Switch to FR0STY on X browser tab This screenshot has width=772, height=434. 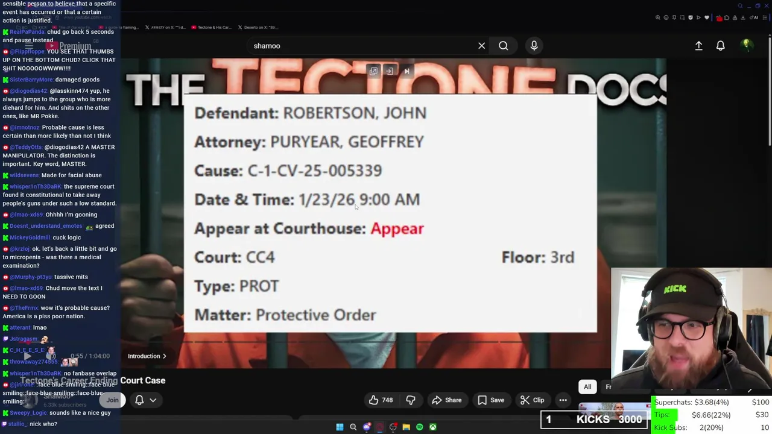click(166, 27)
